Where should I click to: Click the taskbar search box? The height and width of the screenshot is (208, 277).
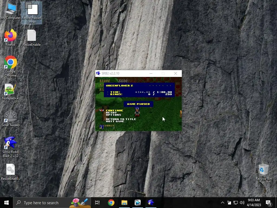pyautogui.click(x=52, y=203)
